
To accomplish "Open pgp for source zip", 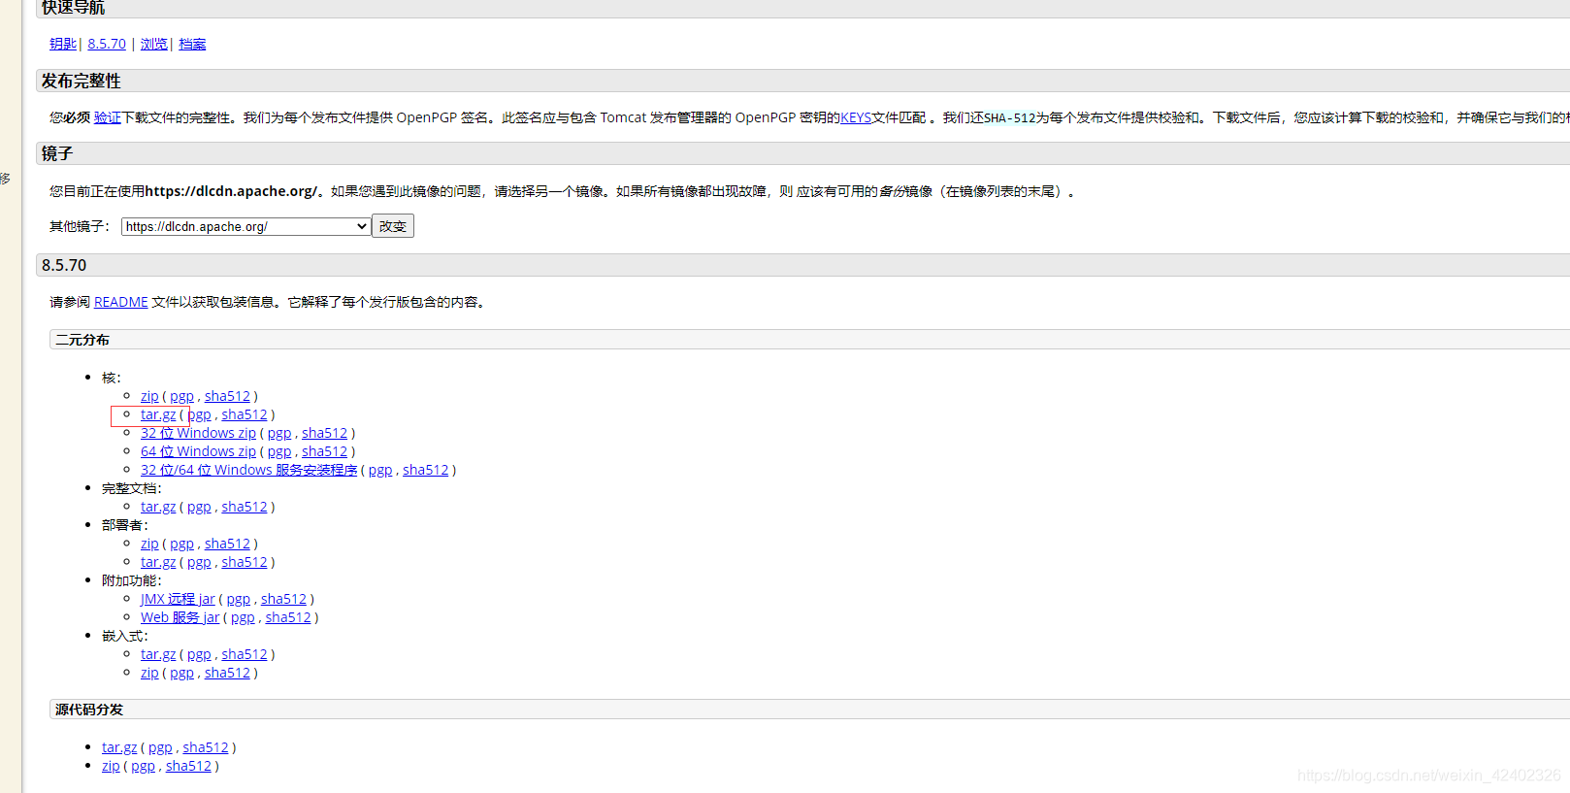I will (x=143, y=766).
